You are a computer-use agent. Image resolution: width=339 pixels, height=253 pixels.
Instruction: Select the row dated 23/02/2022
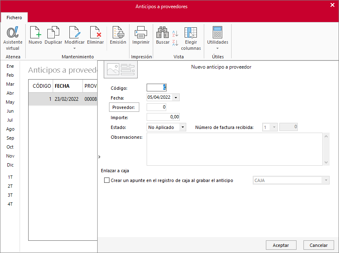click(x=63, y=99)
